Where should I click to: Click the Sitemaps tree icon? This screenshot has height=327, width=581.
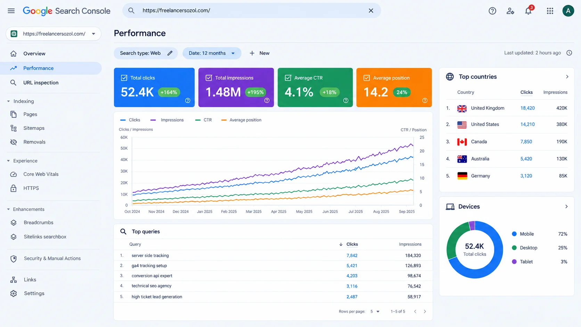pyautogui.click(x=14, y=128)
